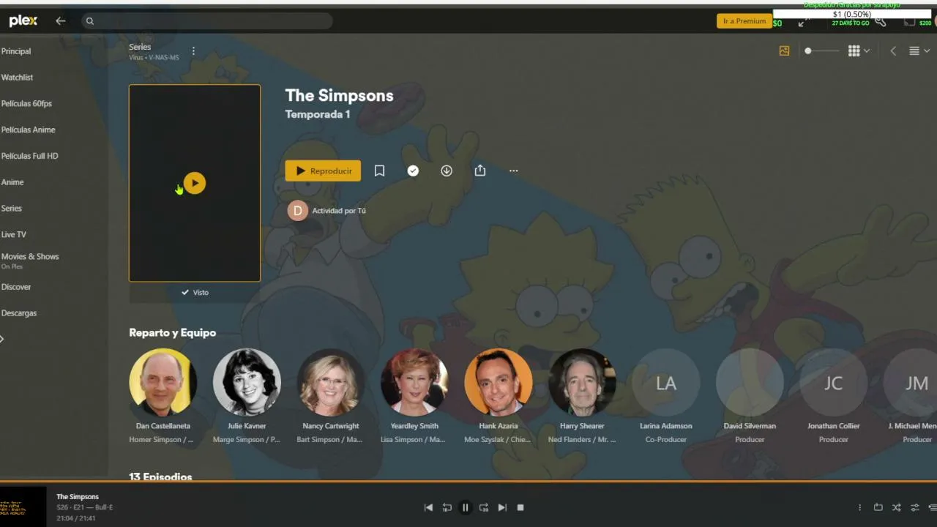Open Movies & Shows on Plex

click(x=30, y=260)
